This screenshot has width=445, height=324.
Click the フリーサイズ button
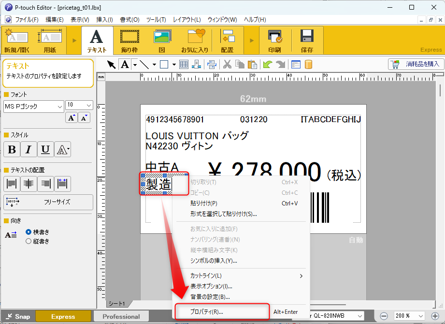coord(48,202)
